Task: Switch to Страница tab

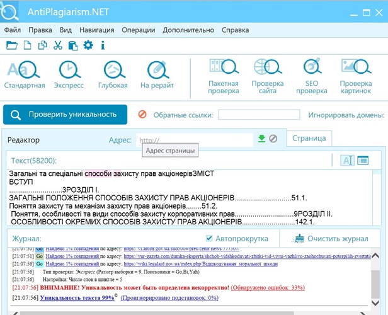Action: 309,138
